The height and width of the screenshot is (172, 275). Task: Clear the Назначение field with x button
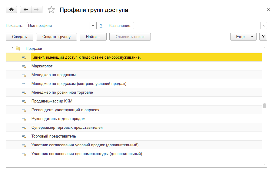263,26
